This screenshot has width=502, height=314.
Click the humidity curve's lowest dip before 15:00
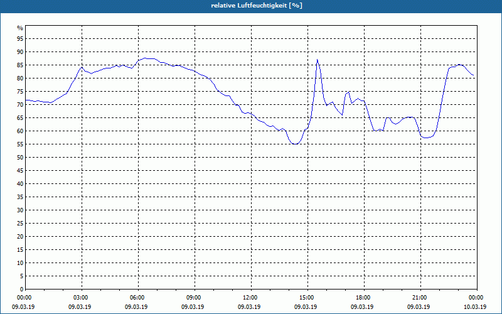tap(295, 144)
